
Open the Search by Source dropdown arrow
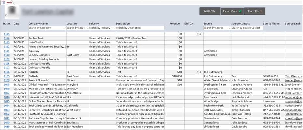229,28
